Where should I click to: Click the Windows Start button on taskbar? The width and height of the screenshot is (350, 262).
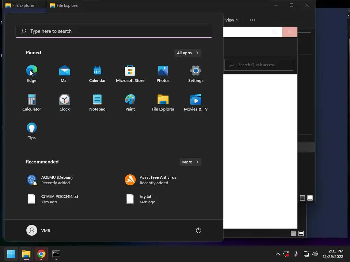11,254
